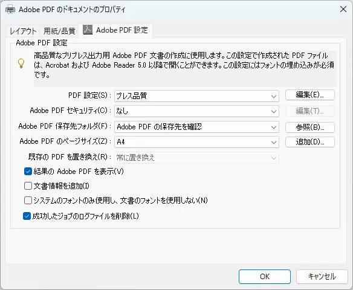This screenshot has height=290, width=353.
Task: Click the 参照(B)... browse button
Action: [309, 127]
